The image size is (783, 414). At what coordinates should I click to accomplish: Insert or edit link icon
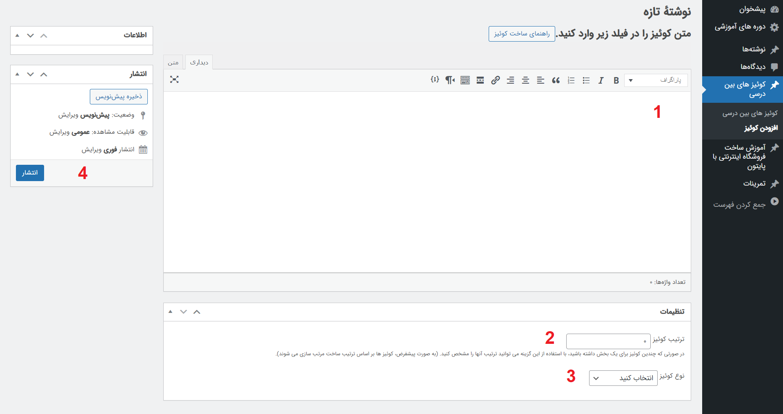[x=495, y=80]
